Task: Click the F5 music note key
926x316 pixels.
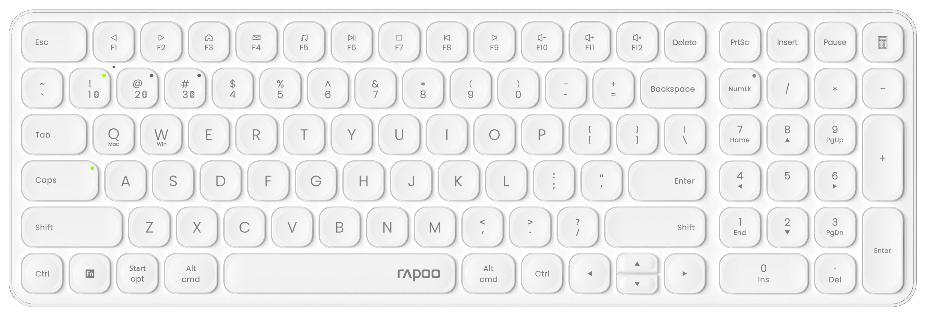Action: coord(304,42)
